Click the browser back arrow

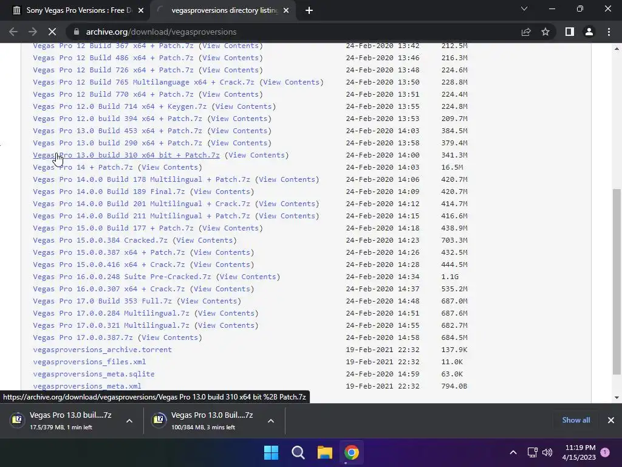tap(13, 32)
